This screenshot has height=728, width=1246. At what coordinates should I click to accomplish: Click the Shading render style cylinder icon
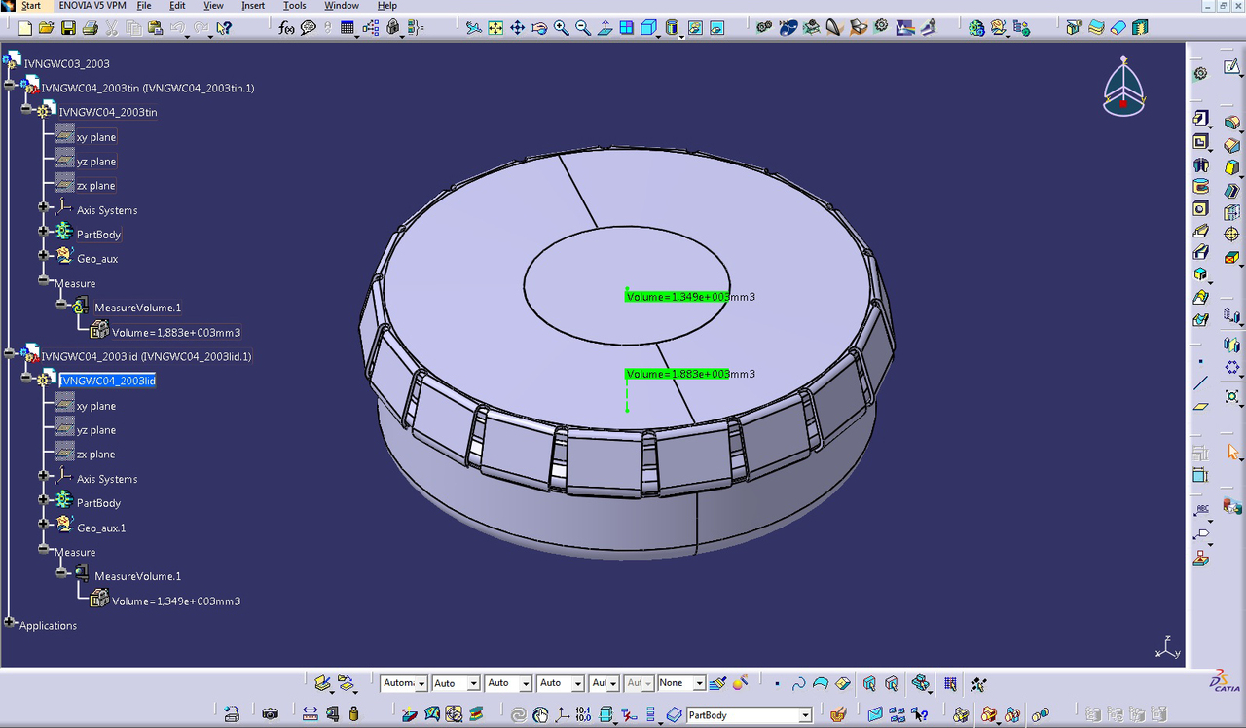pyautogui.click(x=672, y=28)
